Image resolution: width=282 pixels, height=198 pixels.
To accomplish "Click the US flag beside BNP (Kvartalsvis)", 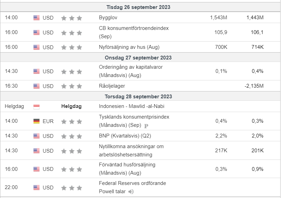I will point(36,136).
